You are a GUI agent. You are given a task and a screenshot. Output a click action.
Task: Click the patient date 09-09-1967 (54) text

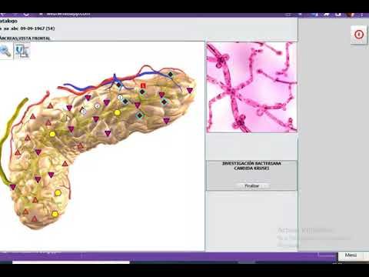pyautogui.click(x=38, y=28)
